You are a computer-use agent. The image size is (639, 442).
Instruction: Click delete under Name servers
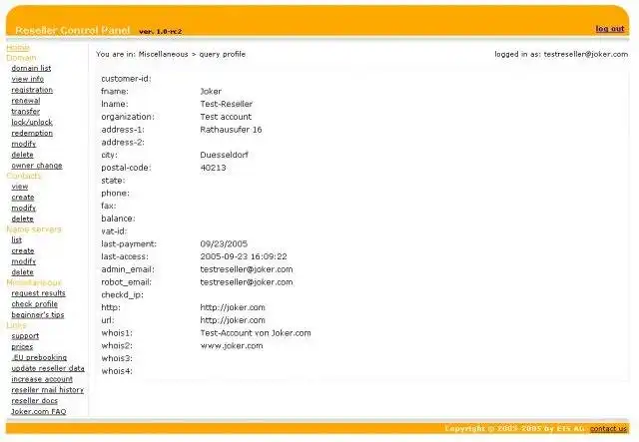pyautogui.click(x=22, y=272)
